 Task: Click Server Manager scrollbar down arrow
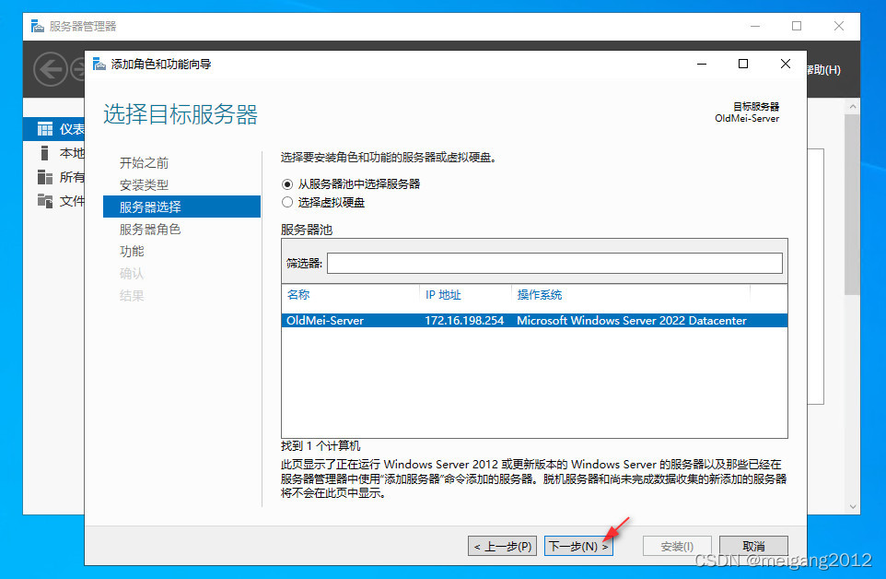(853, 507)
